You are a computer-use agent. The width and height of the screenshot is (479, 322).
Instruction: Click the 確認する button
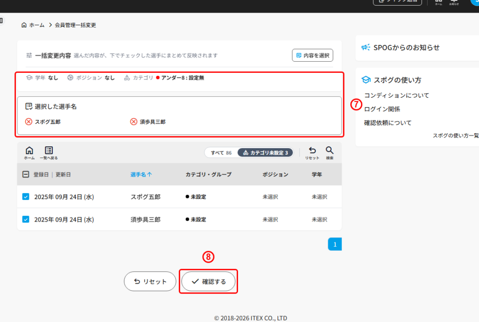pos(208,281)
